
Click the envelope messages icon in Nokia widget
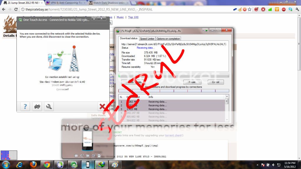pyautogui.click(x=76, y=155)
